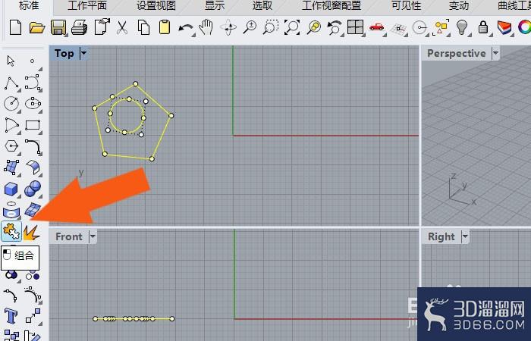The width and height of the screenshot is (531, 341).
Task: Switch to the 变动 tab
Action: point(458,5)
